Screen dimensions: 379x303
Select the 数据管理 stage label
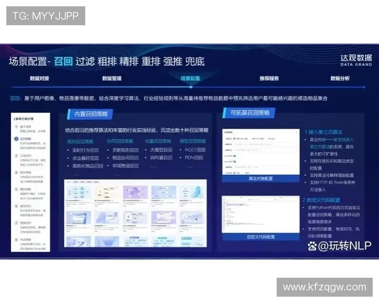[x=112, y=78]
